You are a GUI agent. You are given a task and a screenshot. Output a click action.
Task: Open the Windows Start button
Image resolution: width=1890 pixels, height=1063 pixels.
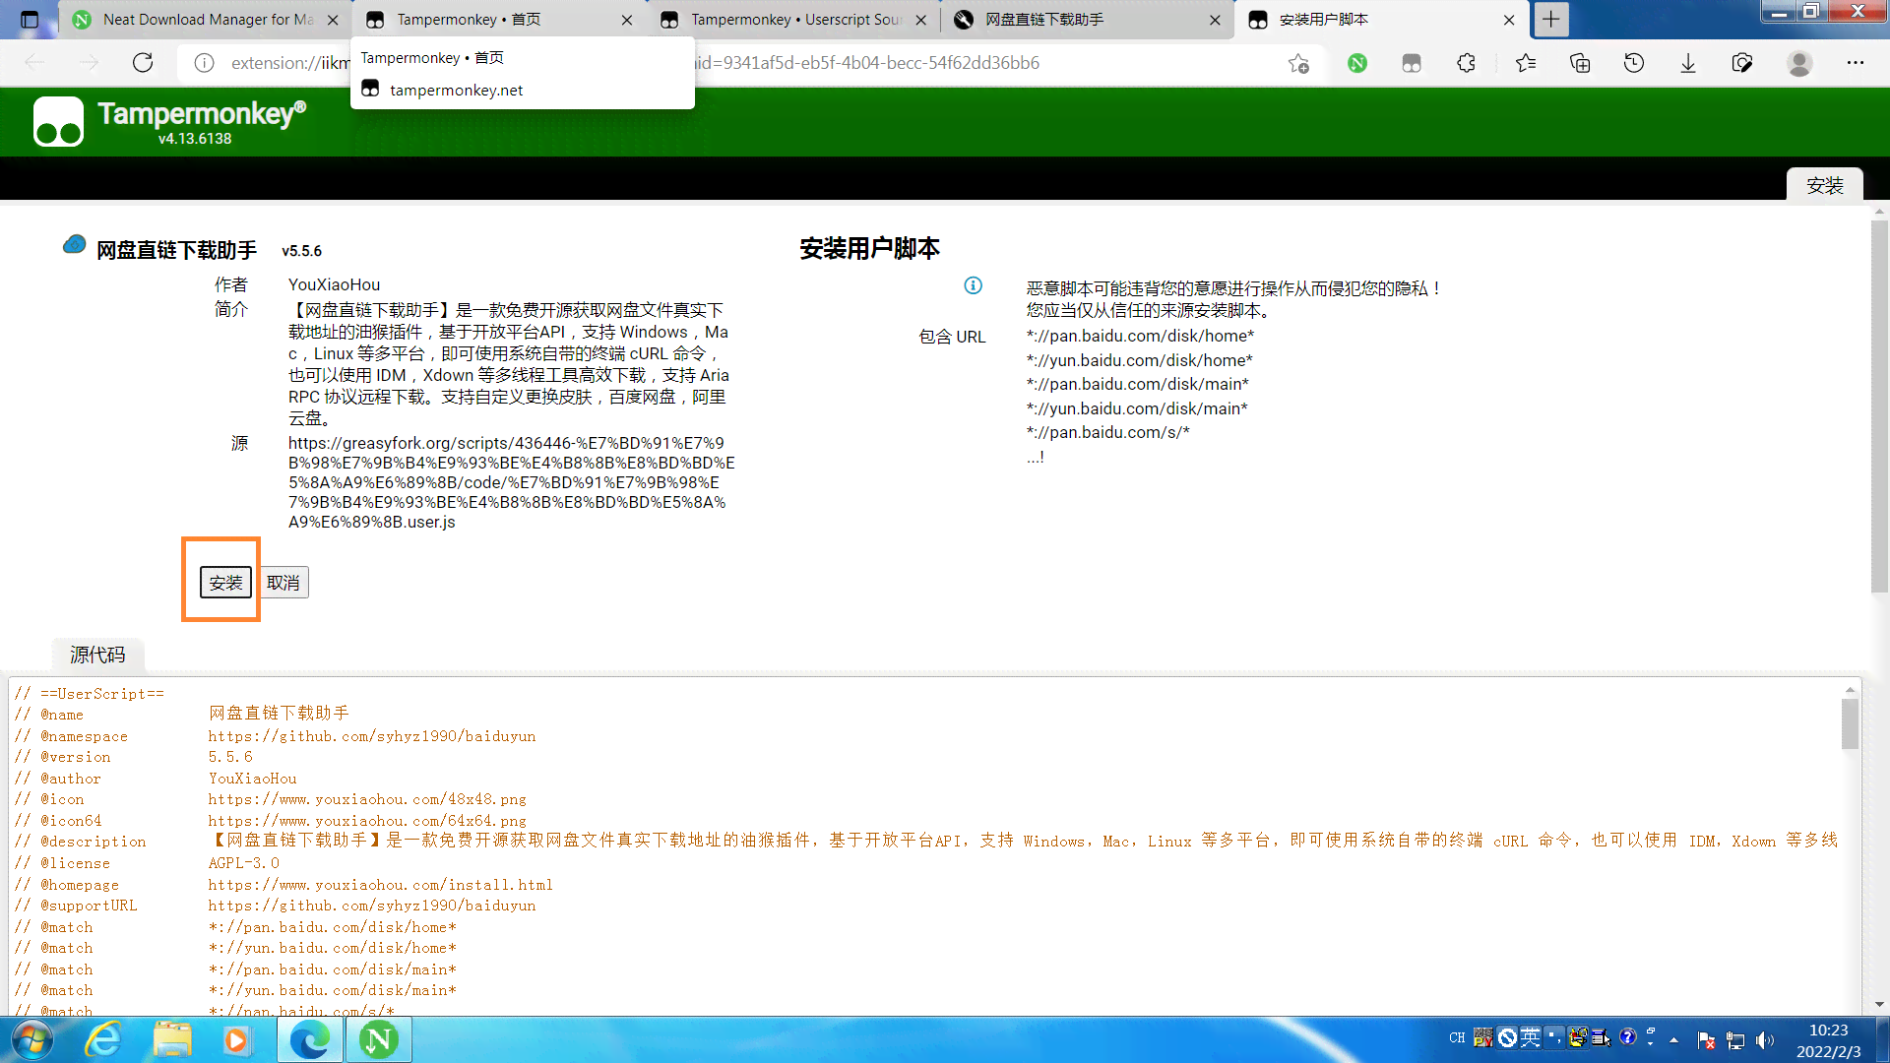31,1039
